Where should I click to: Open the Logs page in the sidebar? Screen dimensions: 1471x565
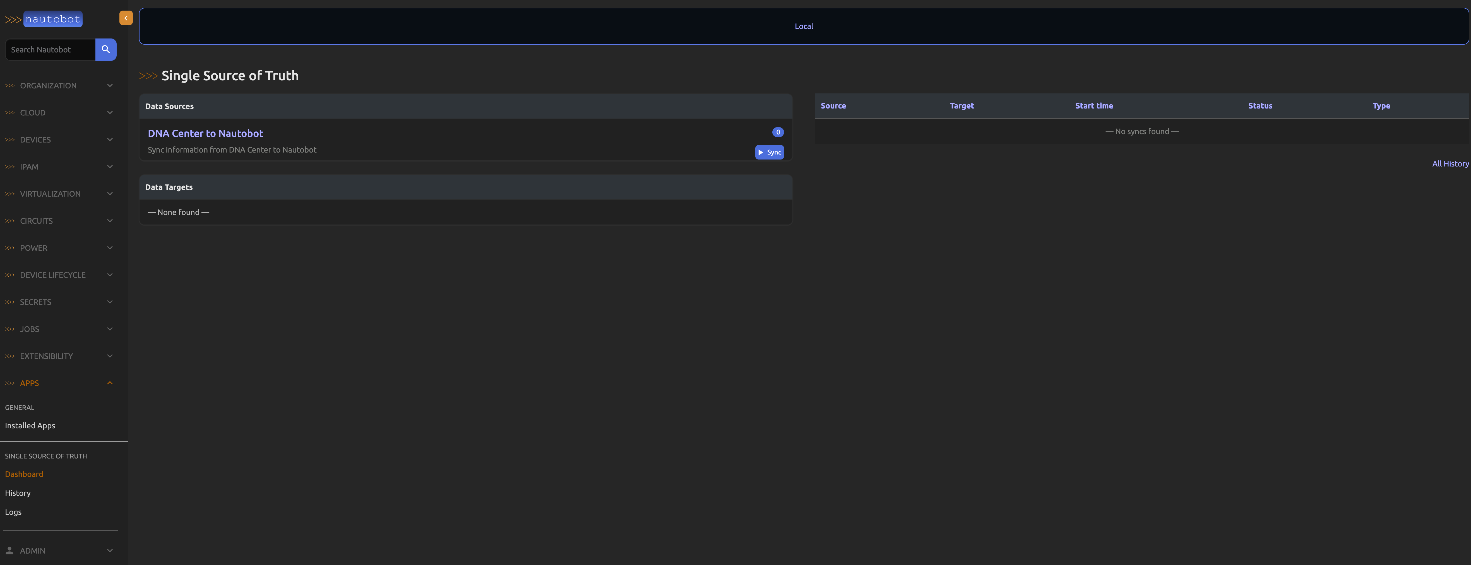(13, 511)
